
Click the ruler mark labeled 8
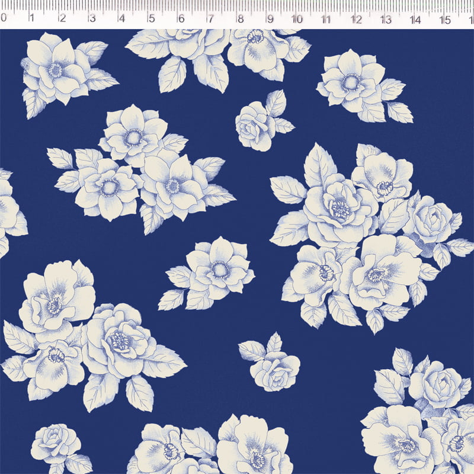pyautogui.click(x=241, y=19)
